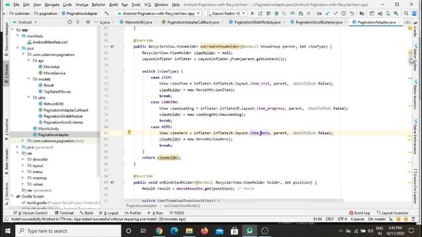Open Windows Start menu
This screenshot has height=237, width=422.
point(7,231)
